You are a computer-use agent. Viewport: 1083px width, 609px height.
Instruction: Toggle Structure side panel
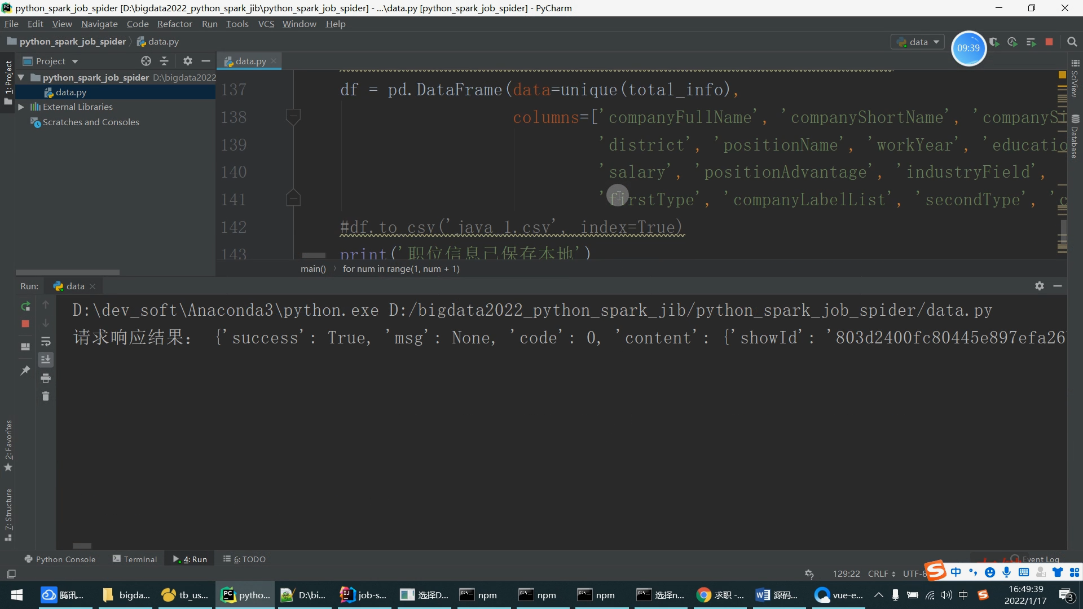tap(8, 515)
